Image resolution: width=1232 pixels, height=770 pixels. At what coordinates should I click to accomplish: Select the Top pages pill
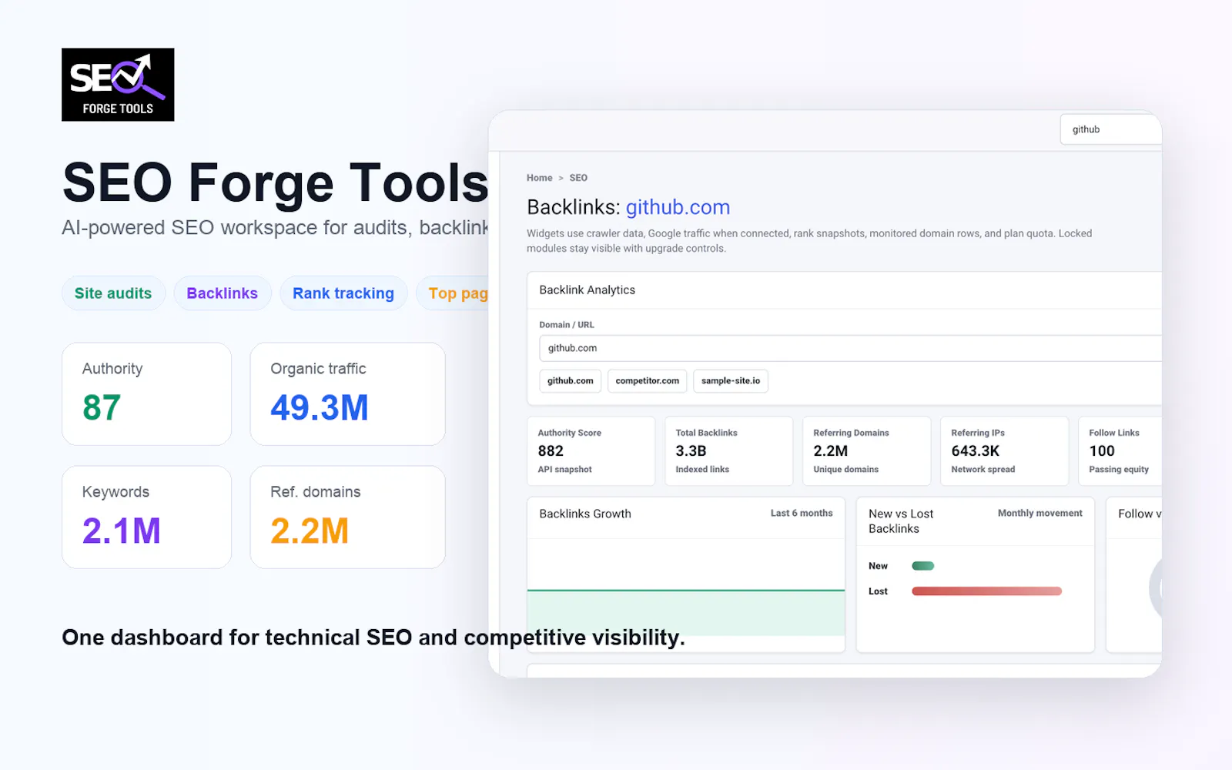453,293
